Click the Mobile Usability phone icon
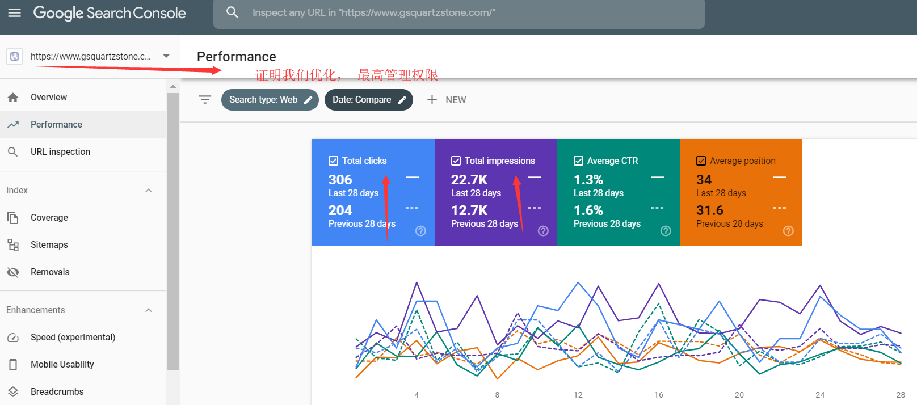Image resolution: width=917 pixels, height=405 pixels. pos(13,365)
